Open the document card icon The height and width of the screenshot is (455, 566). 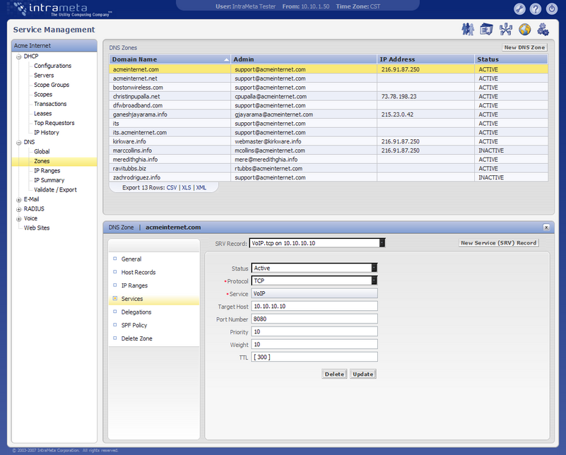coord(487,29)
